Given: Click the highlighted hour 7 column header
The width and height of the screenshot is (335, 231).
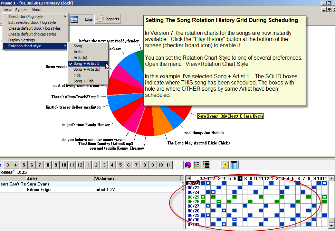Looking at the screenshot, I should 240,179.
